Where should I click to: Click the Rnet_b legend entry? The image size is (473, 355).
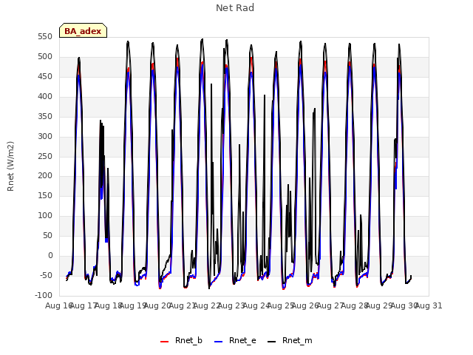(x=181, y=341)
